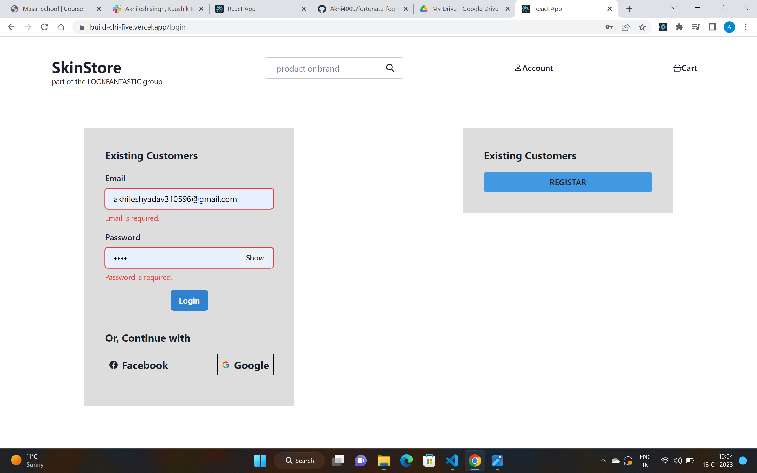757x473 pixels.
Task: Open File Explorer from taskbar
Action: coord(384,461)
